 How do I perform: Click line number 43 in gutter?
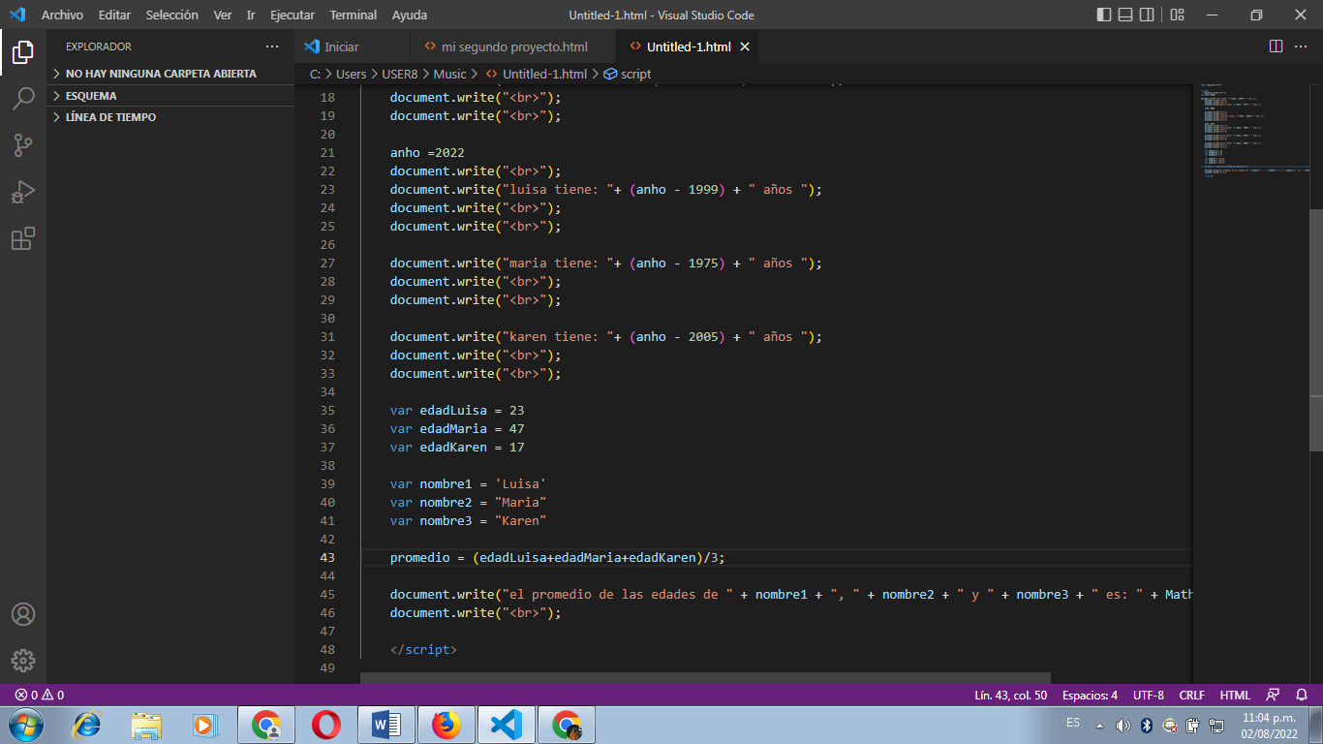pos(326,558)
